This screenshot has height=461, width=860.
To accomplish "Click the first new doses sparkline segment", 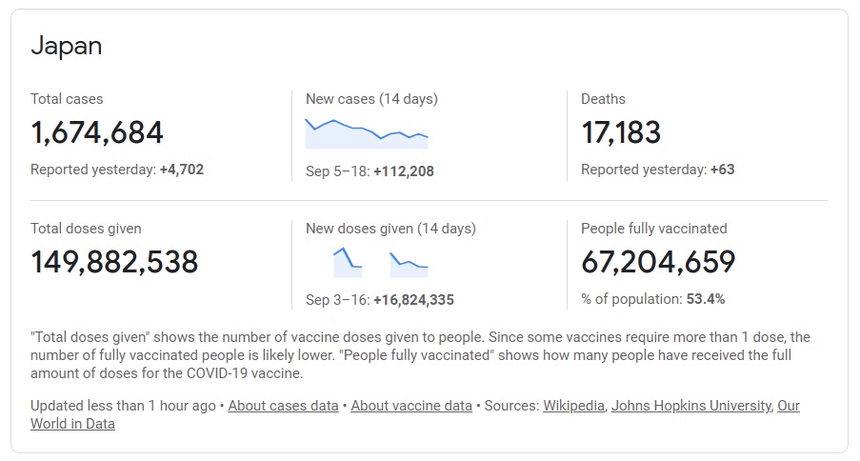I will coord(348,262).
